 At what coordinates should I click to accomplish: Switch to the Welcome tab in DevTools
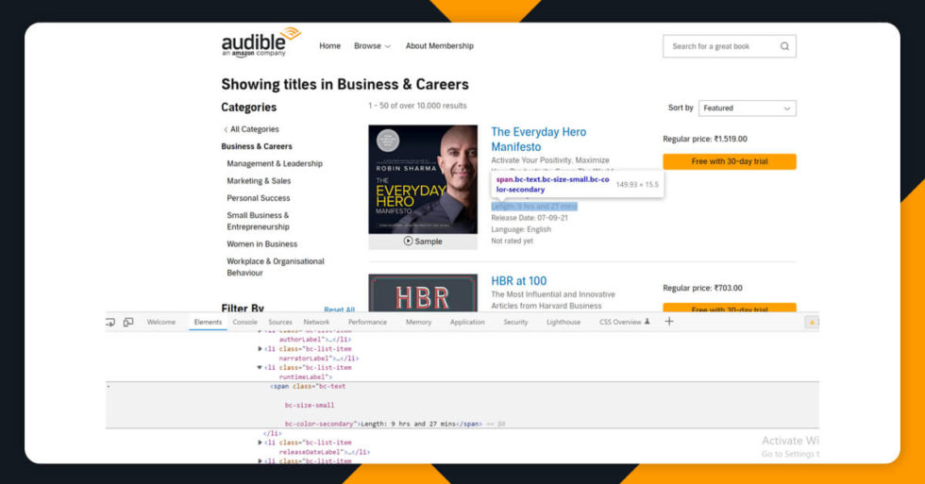[x=161, y=322]
